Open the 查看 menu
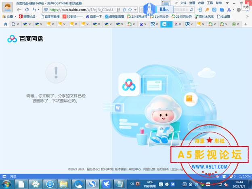 [192, 3]
